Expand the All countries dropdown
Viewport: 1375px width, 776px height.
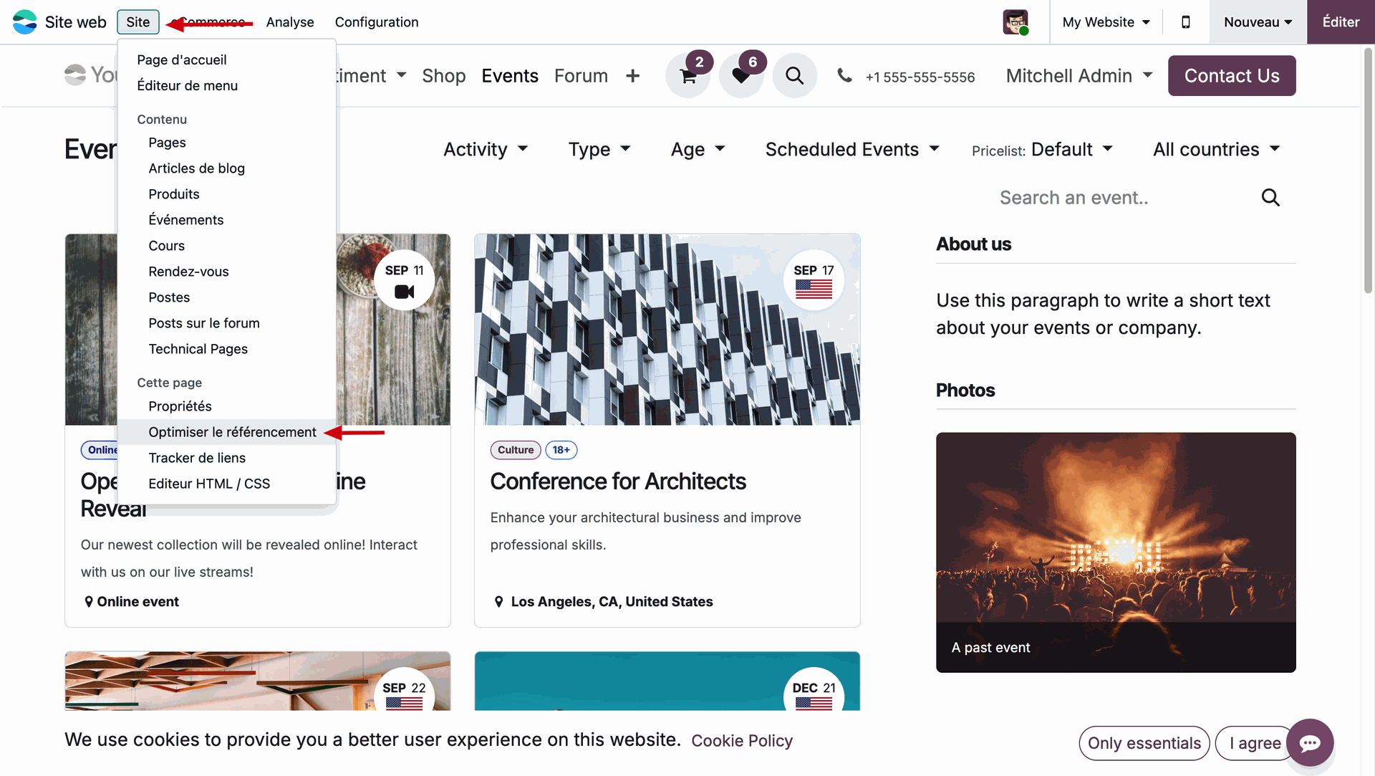click(x=1215, y=149)
